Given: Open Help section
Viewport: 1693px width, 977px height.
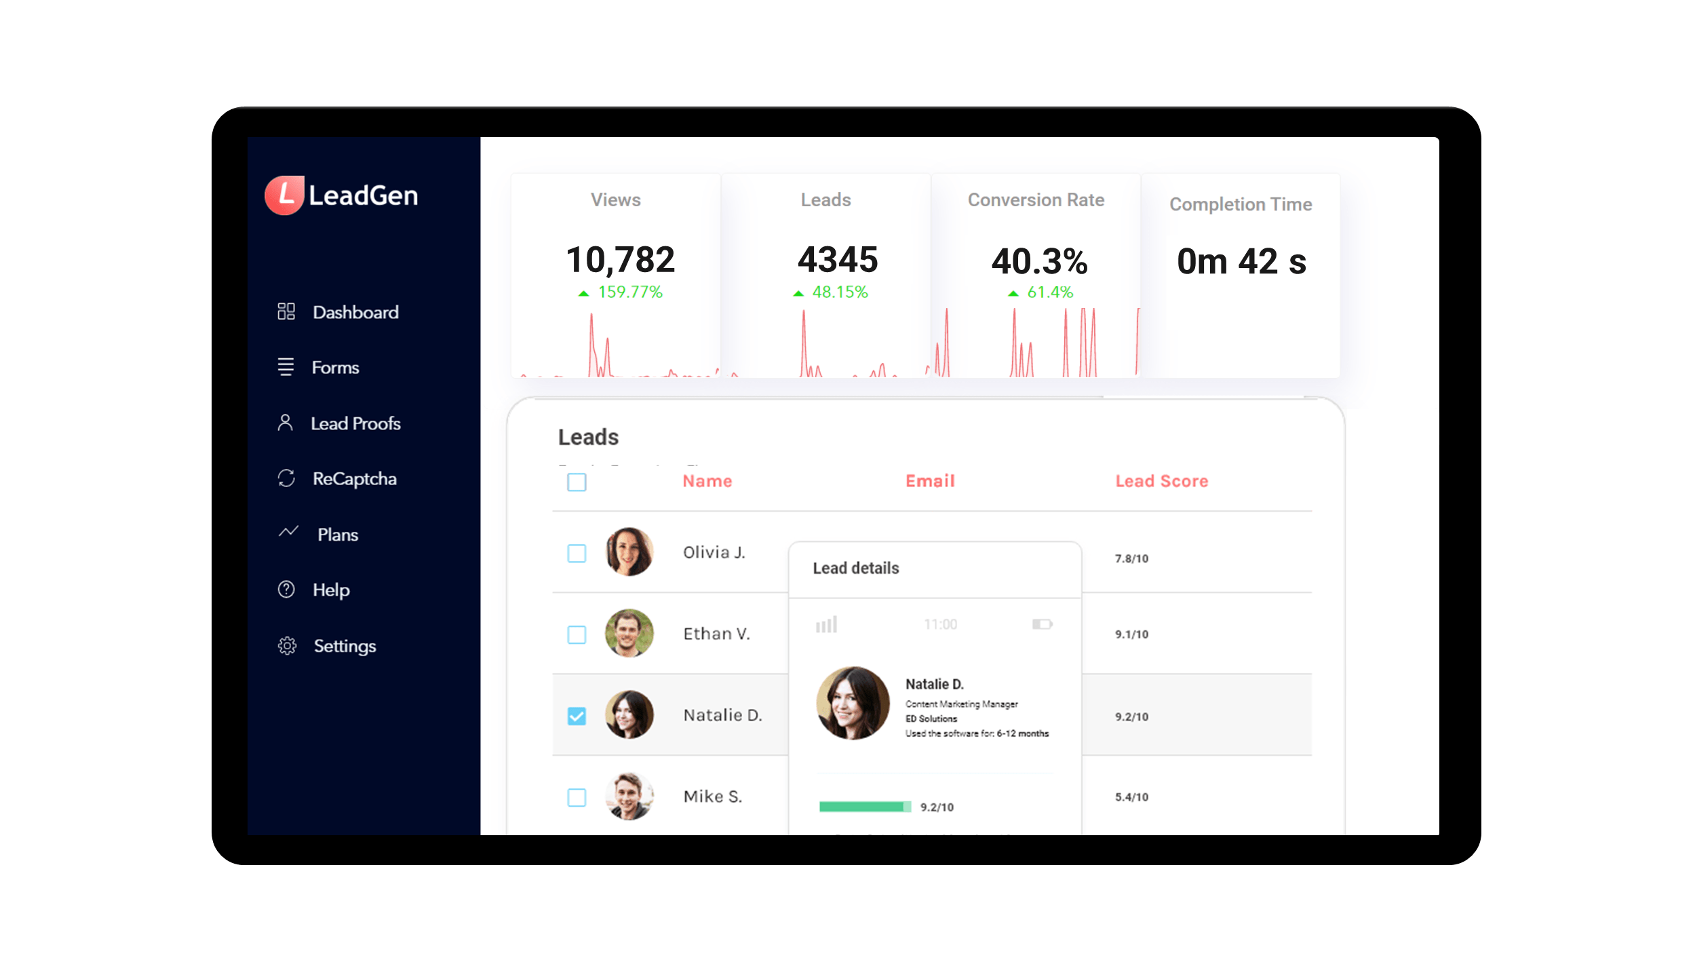Looking at the screenshot, I should (x=330, y=590).
